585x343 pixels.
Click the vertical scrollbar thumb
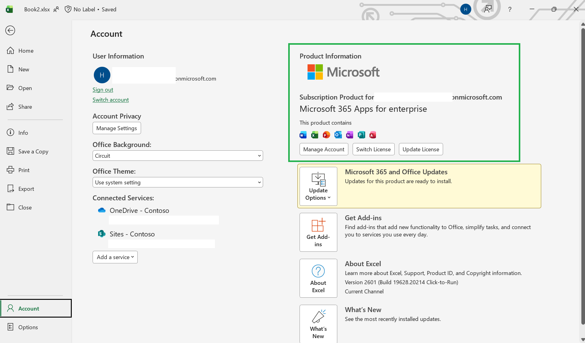coord(583,176)
